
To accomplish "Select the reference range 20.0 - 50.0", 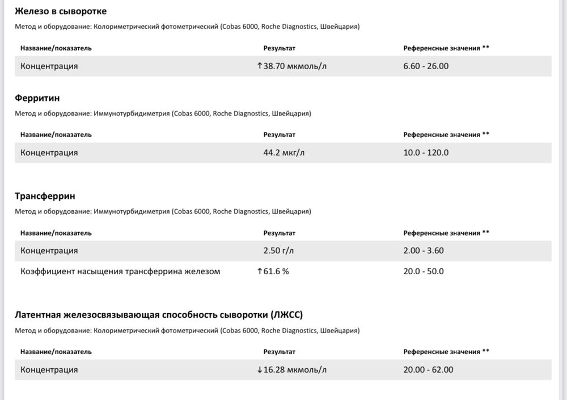I will (424, 271).
